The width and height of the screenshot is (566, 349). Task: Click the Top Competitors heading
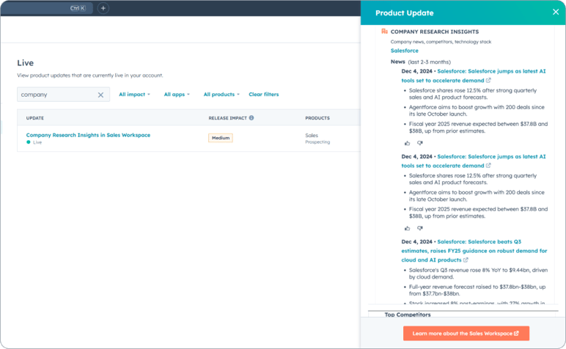point(408,315)
